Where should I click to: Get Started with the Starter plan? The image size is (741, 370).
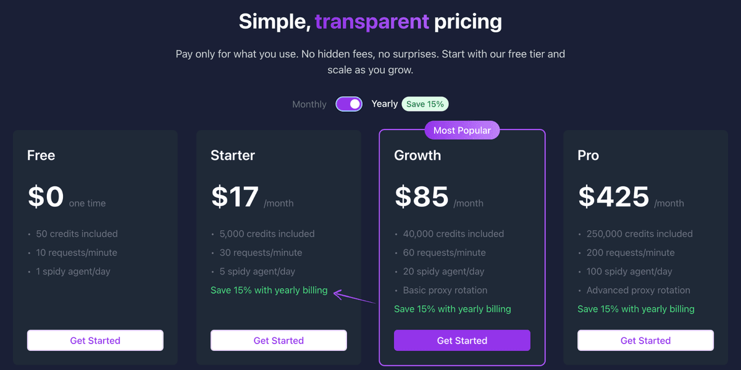pos(278,340)
